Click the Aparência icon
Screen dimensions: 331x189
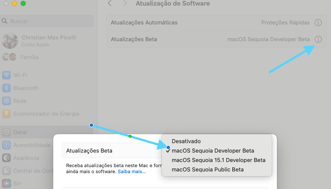[x=6, y=158]
